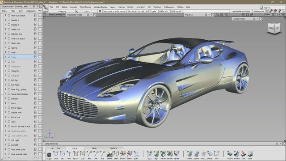Expand the Steel Tail layer
This screenshot has width=286, height=161.
(5, 29)
